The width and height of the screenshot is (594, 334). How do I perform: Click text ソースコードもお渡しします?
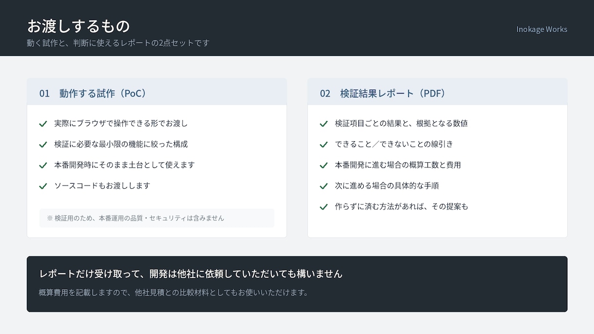pos(102,186)
